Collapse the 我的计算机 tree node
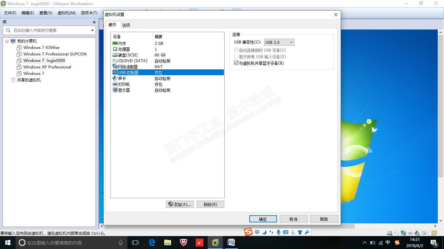The image size is (444, 249). point(7,41)
